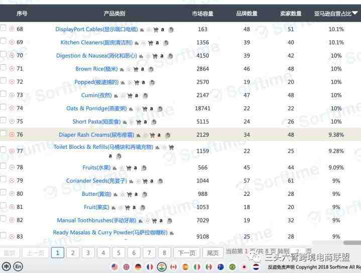
Task: Click cart icon for Toilet Blocks & Refills
Action: 171,147
